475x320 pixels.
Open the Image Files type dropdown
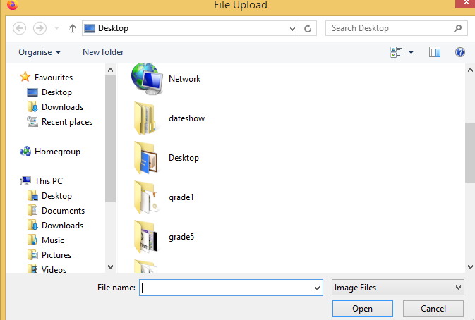point(398,288)
